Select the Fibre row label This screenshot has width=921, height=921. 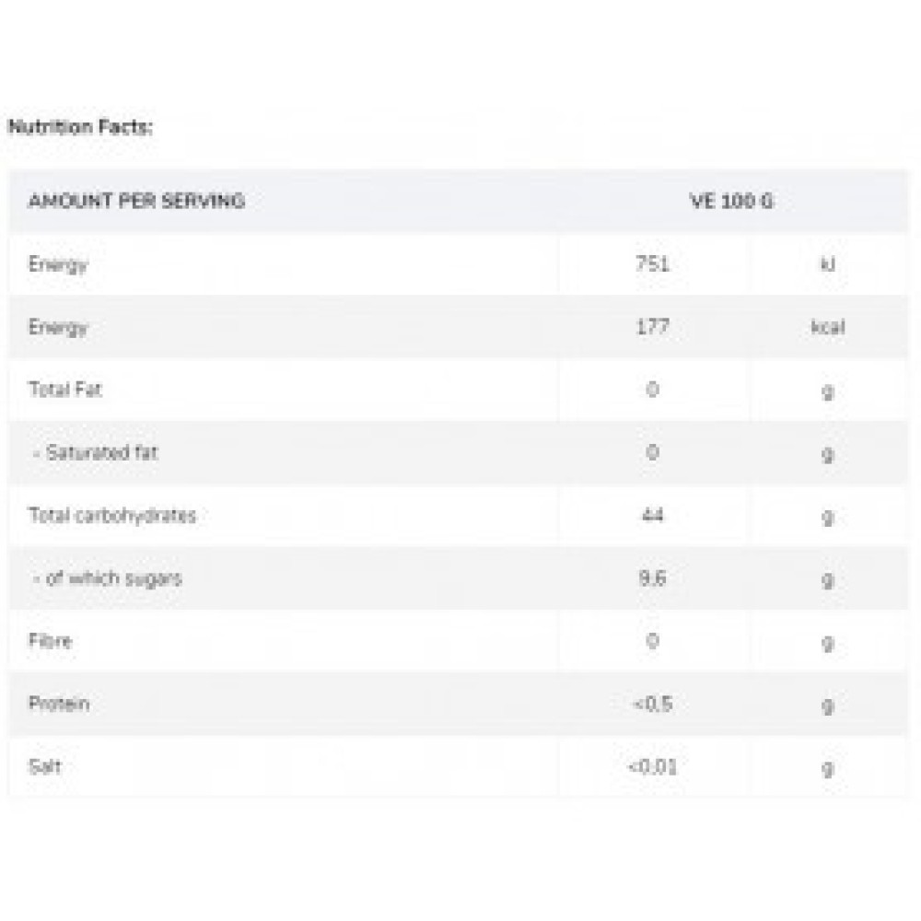point(50,641)
